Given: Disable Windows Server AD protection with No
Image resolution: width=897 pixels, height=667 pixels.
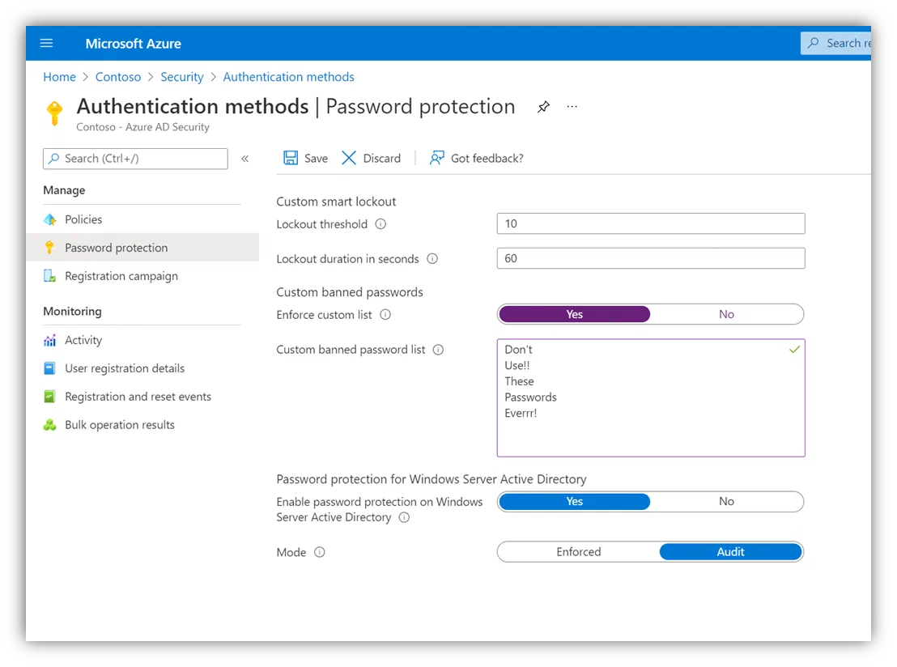Looking at the screenshot, I should tap(726, 502).
